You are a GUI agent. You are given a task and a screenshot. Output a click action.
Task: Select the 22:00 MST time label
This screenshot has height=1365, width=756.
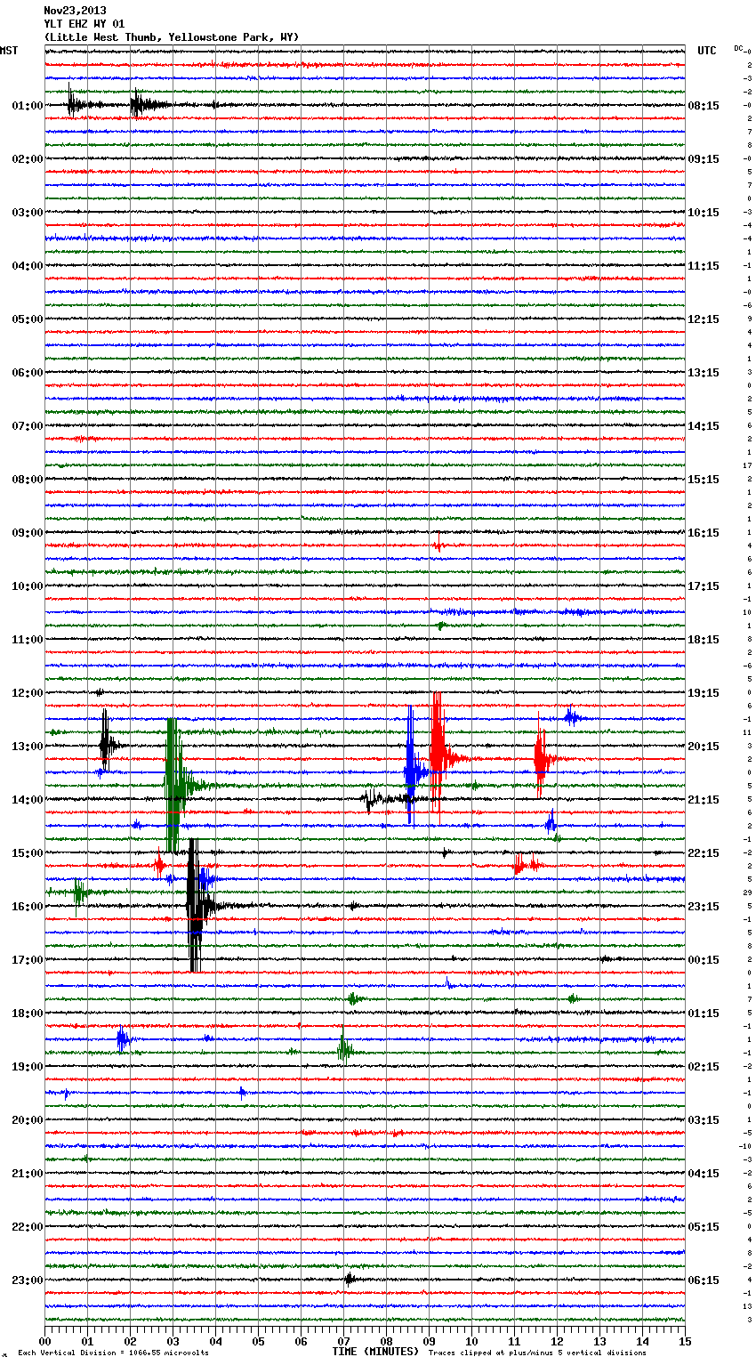(27, 1227)
